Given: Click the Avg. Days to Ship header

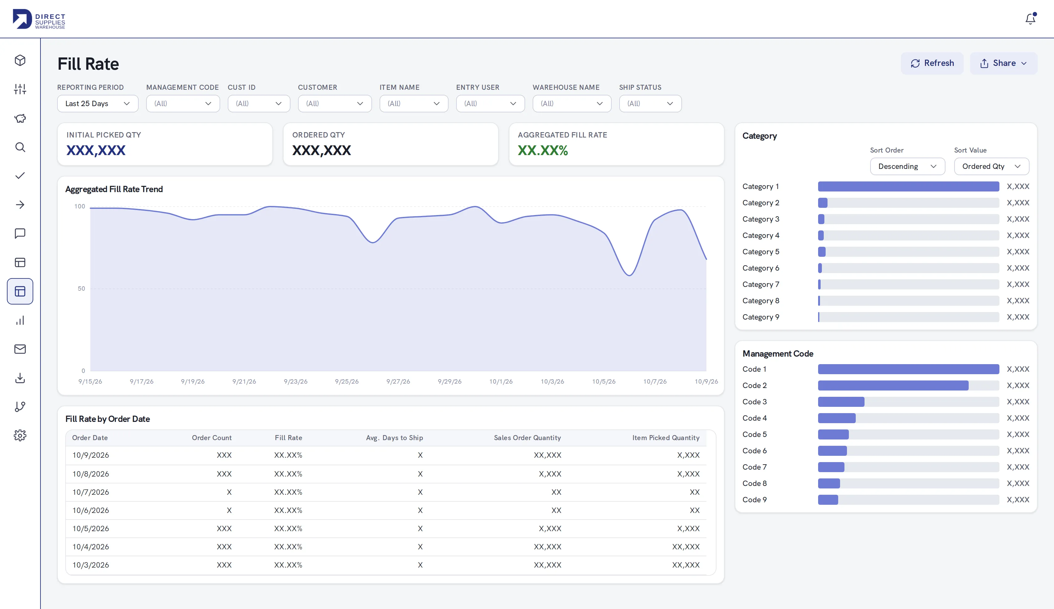Looking at the screenshot, I should coord(395,438).
